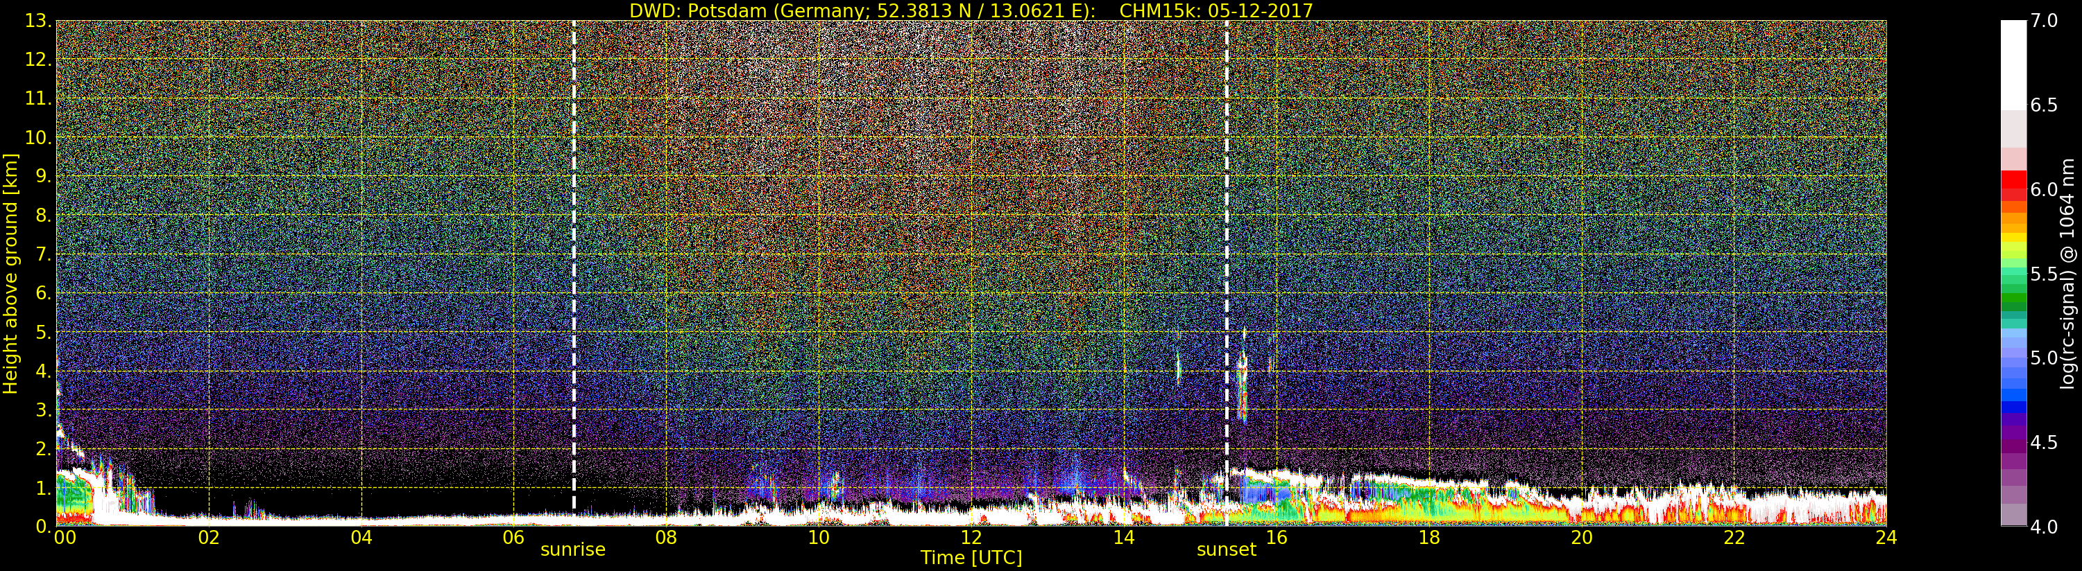Click the 'CHM15k: 05-12-2017' part of the title

1215,10
